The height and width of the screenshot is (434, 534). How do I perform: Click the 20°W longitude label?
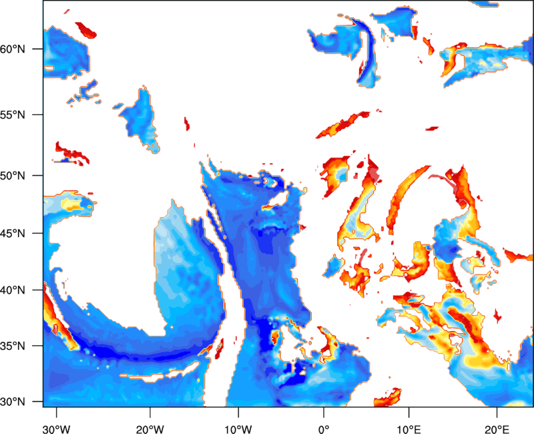tap(150, 429)
